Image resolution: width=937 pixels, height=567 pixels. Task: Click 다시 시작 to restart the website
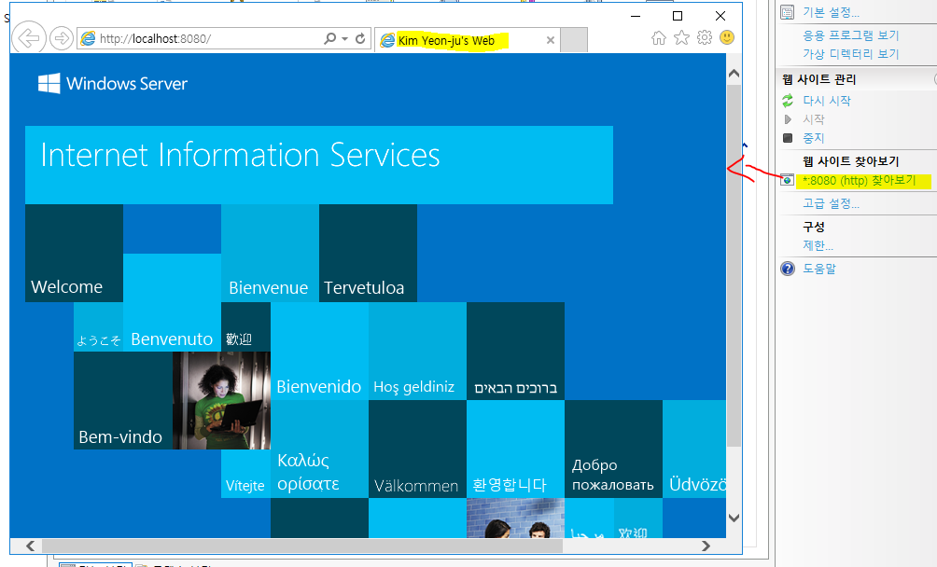pyautogui.click(x=827, y=101)
